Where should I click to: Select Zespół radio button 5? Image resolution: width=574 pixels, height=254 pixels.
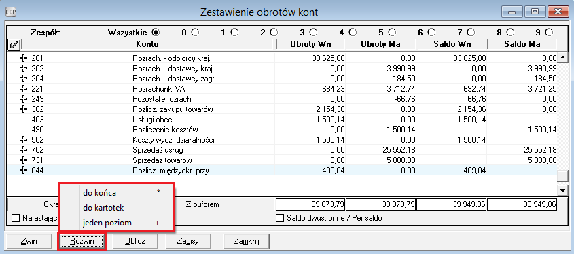(x=392, y=32)
